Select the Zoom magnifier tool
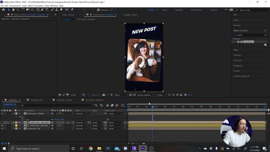This screenshot has height=152, width=270. pos(18,10)
